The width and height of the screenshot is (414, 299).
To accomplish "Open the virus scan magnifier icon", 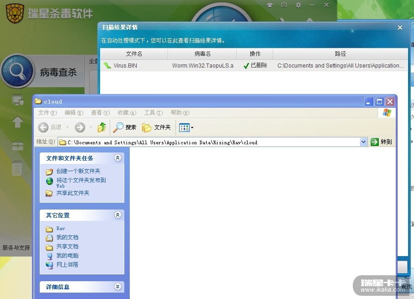I will 17,71.
